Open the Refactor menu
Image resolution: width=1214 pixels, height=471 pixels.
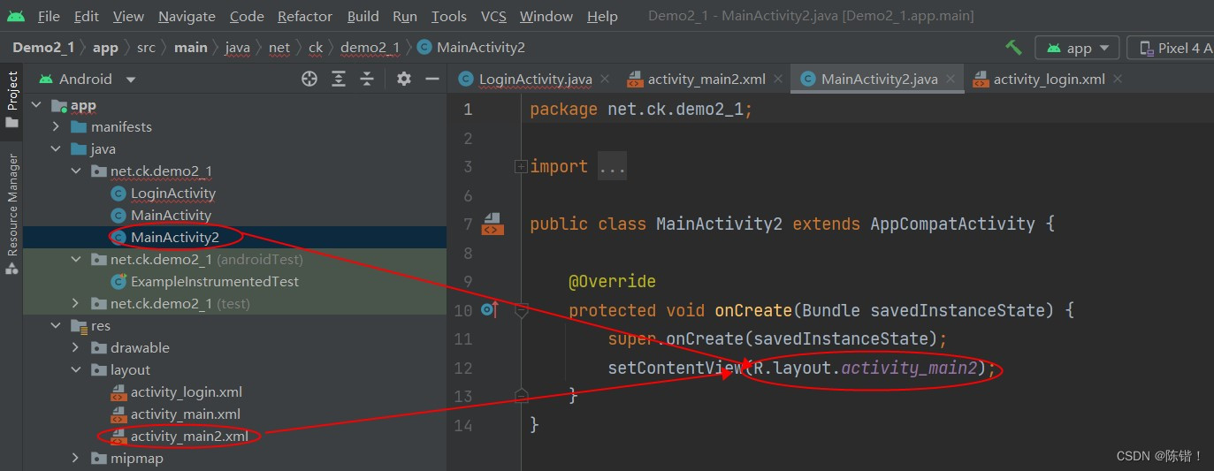point(306,16)
